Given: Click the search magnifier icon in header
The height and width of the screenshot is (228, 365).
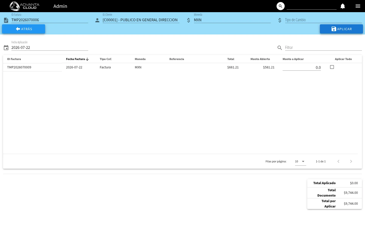Looking at the screenshot, I should (280, 6).
